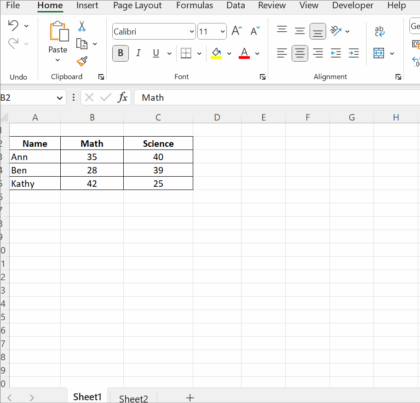The image size is (420, 403).
Task: Apply italic formatting to the selection
Action: (x=138, y=53)
